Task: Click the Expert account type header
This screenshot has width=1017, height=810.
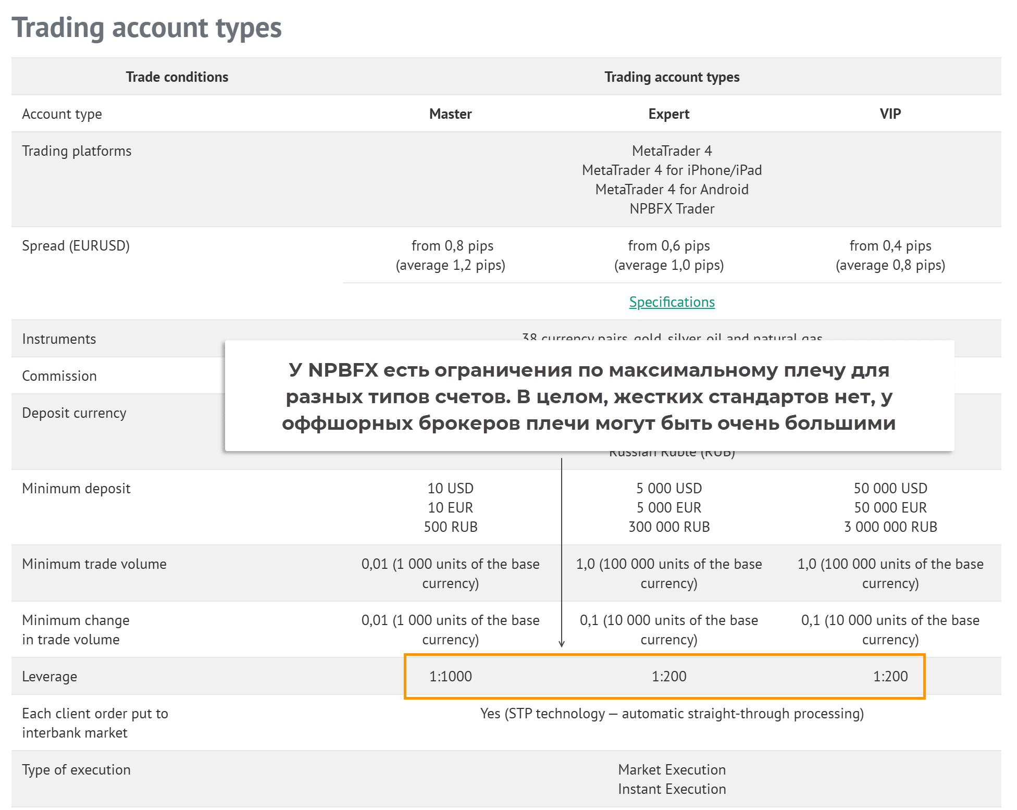Action: point(668,114)
